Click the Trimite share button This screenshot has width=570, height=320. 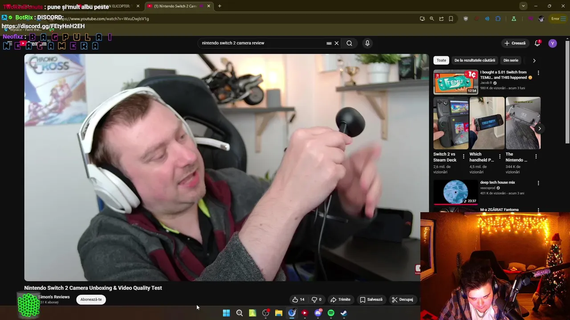(x=341, y=300)
